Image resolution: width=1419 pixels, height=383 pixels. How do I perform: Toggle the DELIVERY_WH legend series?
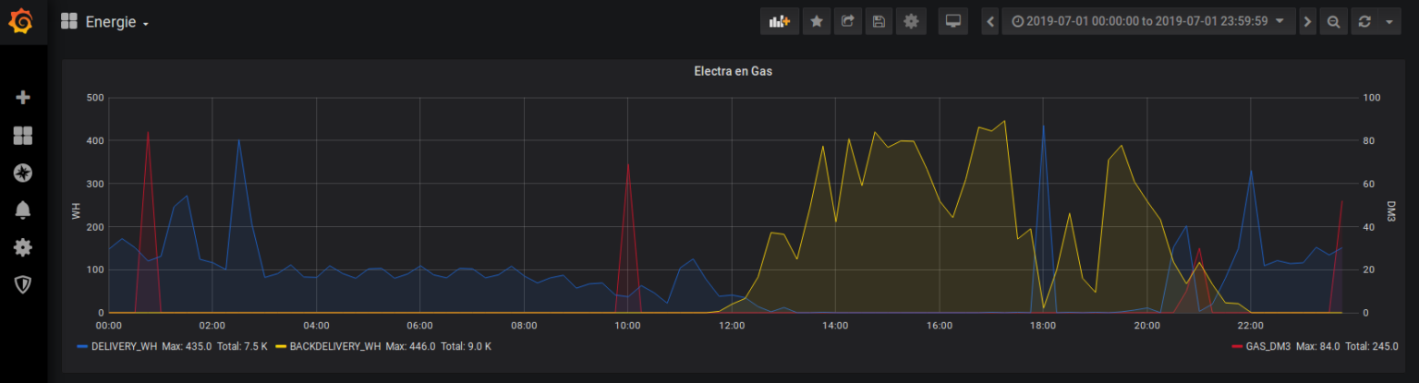[x=125, y=346]
